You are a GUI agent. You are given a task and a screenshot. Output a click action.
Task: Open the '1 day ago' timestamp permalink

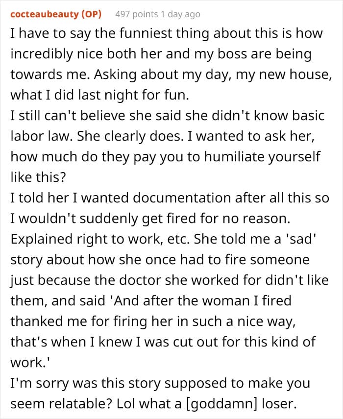pyautogui.click(x=180, y=14)
